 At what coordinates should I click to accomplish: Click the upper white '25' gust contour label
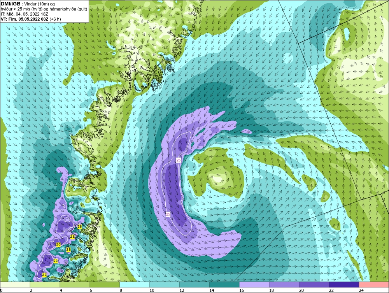179,160
